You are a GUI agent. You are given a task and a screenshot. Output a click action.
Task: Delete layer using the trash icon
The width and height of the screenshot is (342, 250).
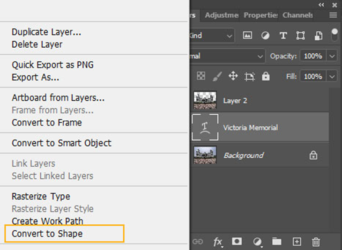point(316,242)
